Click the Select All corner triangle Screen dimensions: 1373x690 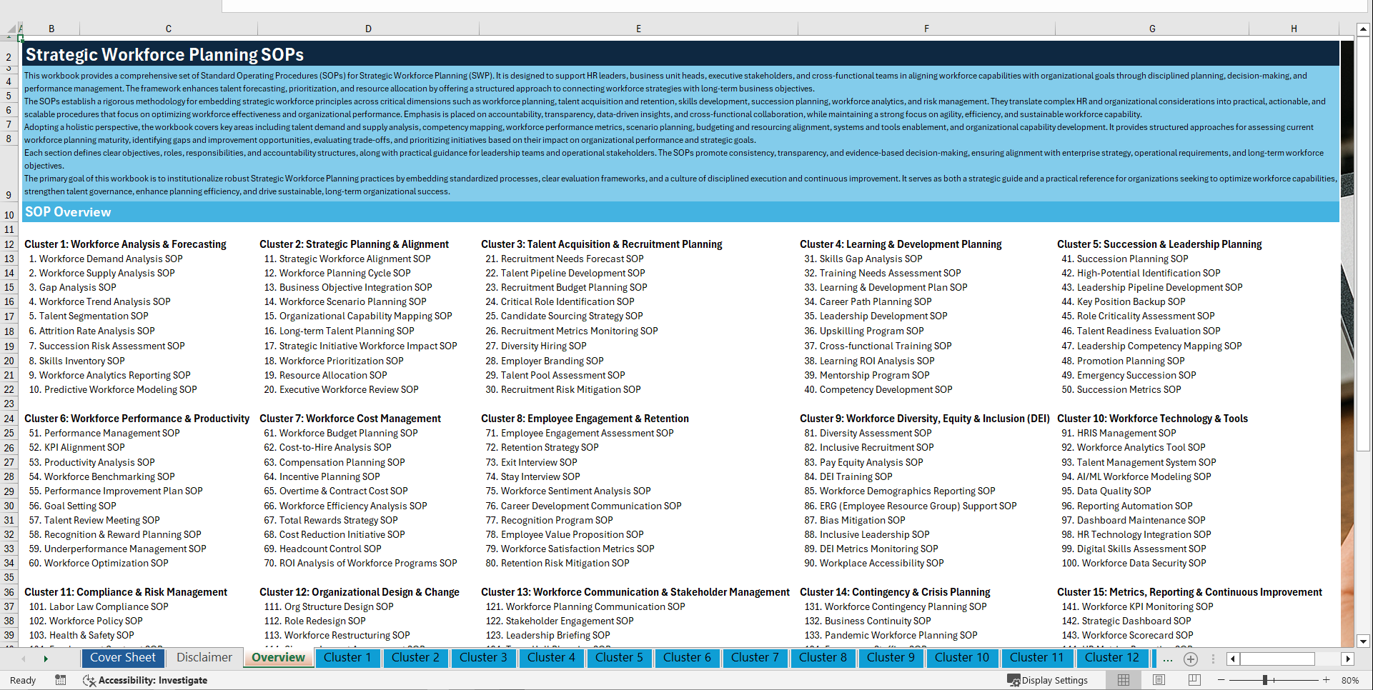pos(11,29)
